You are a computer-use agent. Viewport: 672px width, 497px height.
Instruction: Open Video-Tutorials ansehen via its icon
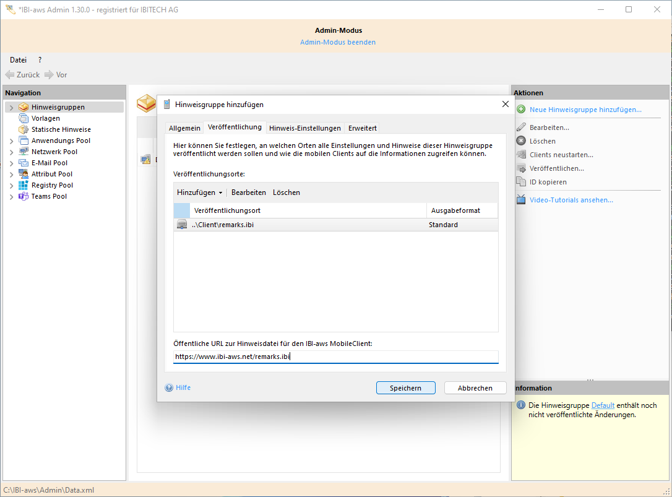tap(522, 199)
